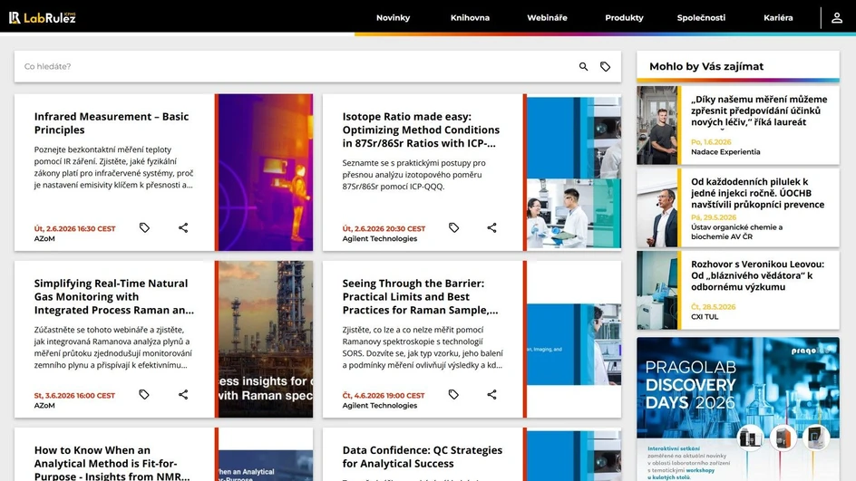The height and width of the screenshot is (481, 856).
Task: Open the Produkty menu
Action: [624, 17]
